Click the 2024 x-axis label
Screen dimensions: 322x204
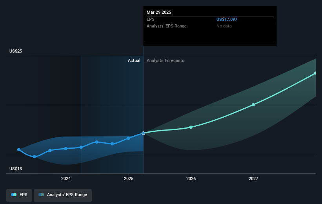tap(66, 178)
